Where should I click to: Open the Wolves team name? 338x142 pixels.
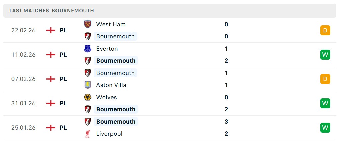click(107, 97)
